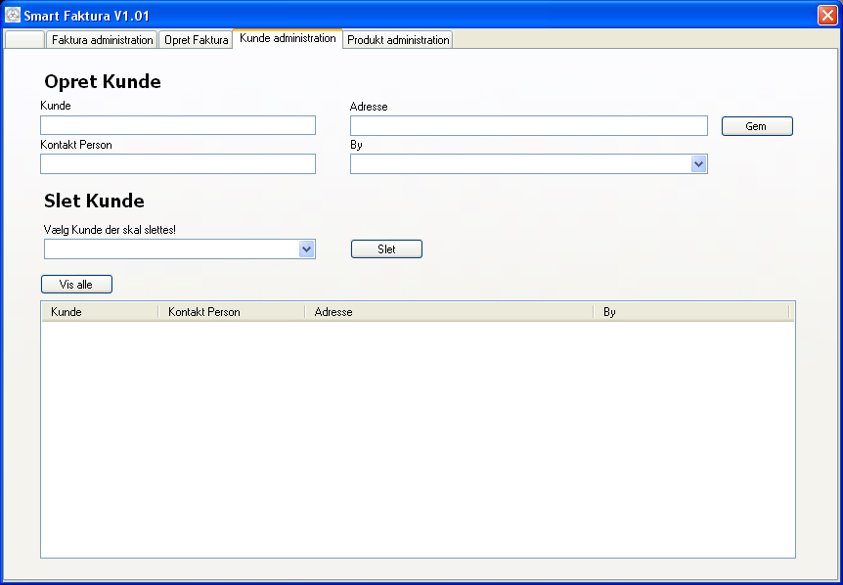843x585 pixels.
Task: Select the blank first tab
Action: (x=24, y=40)
